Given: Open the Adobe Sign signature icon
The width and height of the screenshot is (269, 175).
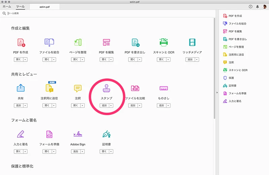Looking at the screenshot, I should [78, 134].
